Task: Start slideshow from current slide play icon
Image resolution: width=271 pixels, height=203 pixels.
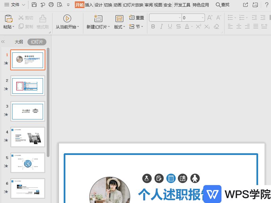Action: point(67,19)
